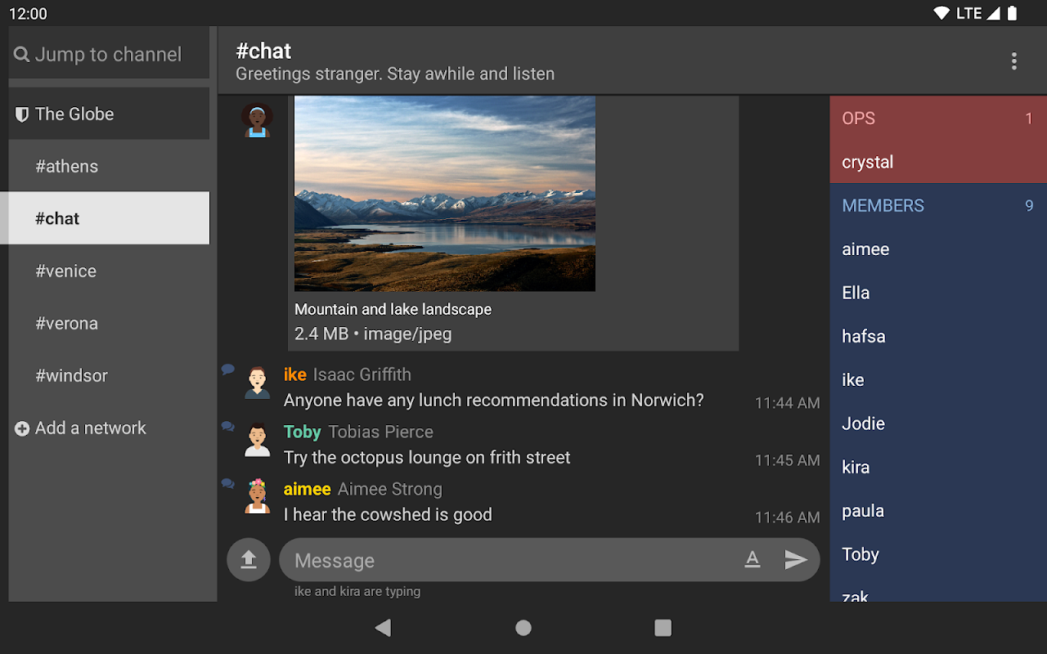
Task: Tap the chat bubble icon beside Toby's message
Action: [228, 427]
